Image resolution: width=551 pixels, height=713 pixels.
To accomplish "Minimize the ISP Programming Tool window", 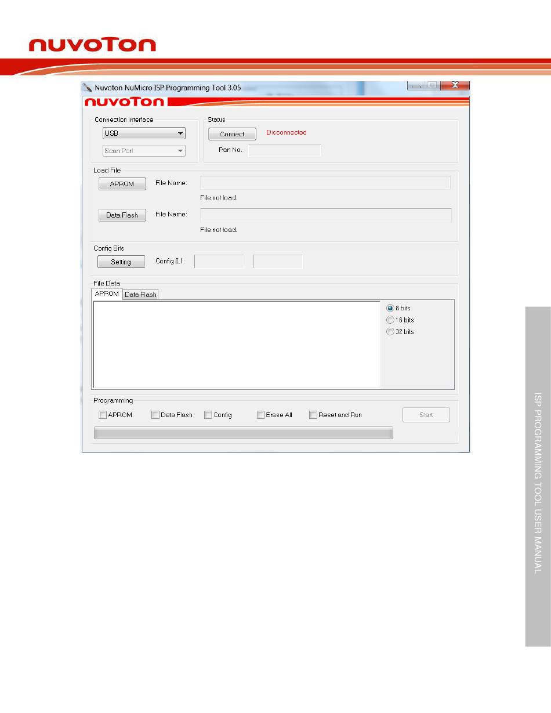I will (417, 86).
